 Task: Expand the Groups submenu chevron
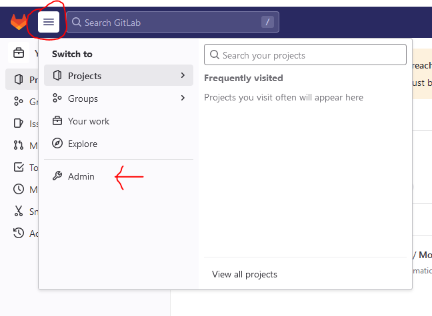(183, 98)
